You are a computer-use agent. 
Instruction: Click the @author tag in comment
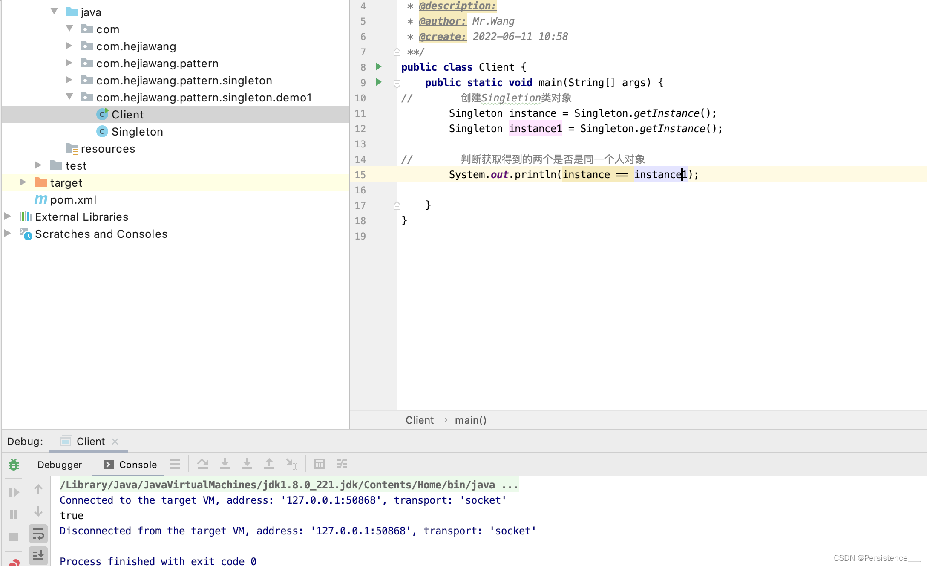coord(443,21)
